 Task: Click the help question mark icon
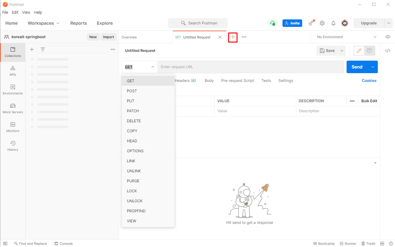[391, 244]
